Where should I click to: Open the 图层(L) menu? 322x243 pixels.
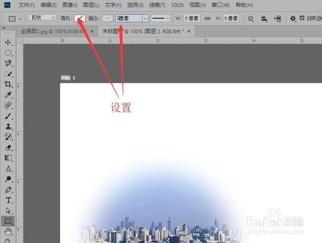pyautogui.click(x=91, y=5)
